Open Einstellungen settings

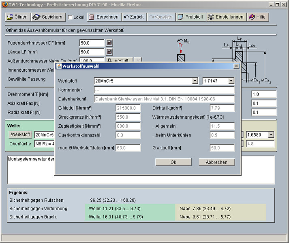(226, 17)
